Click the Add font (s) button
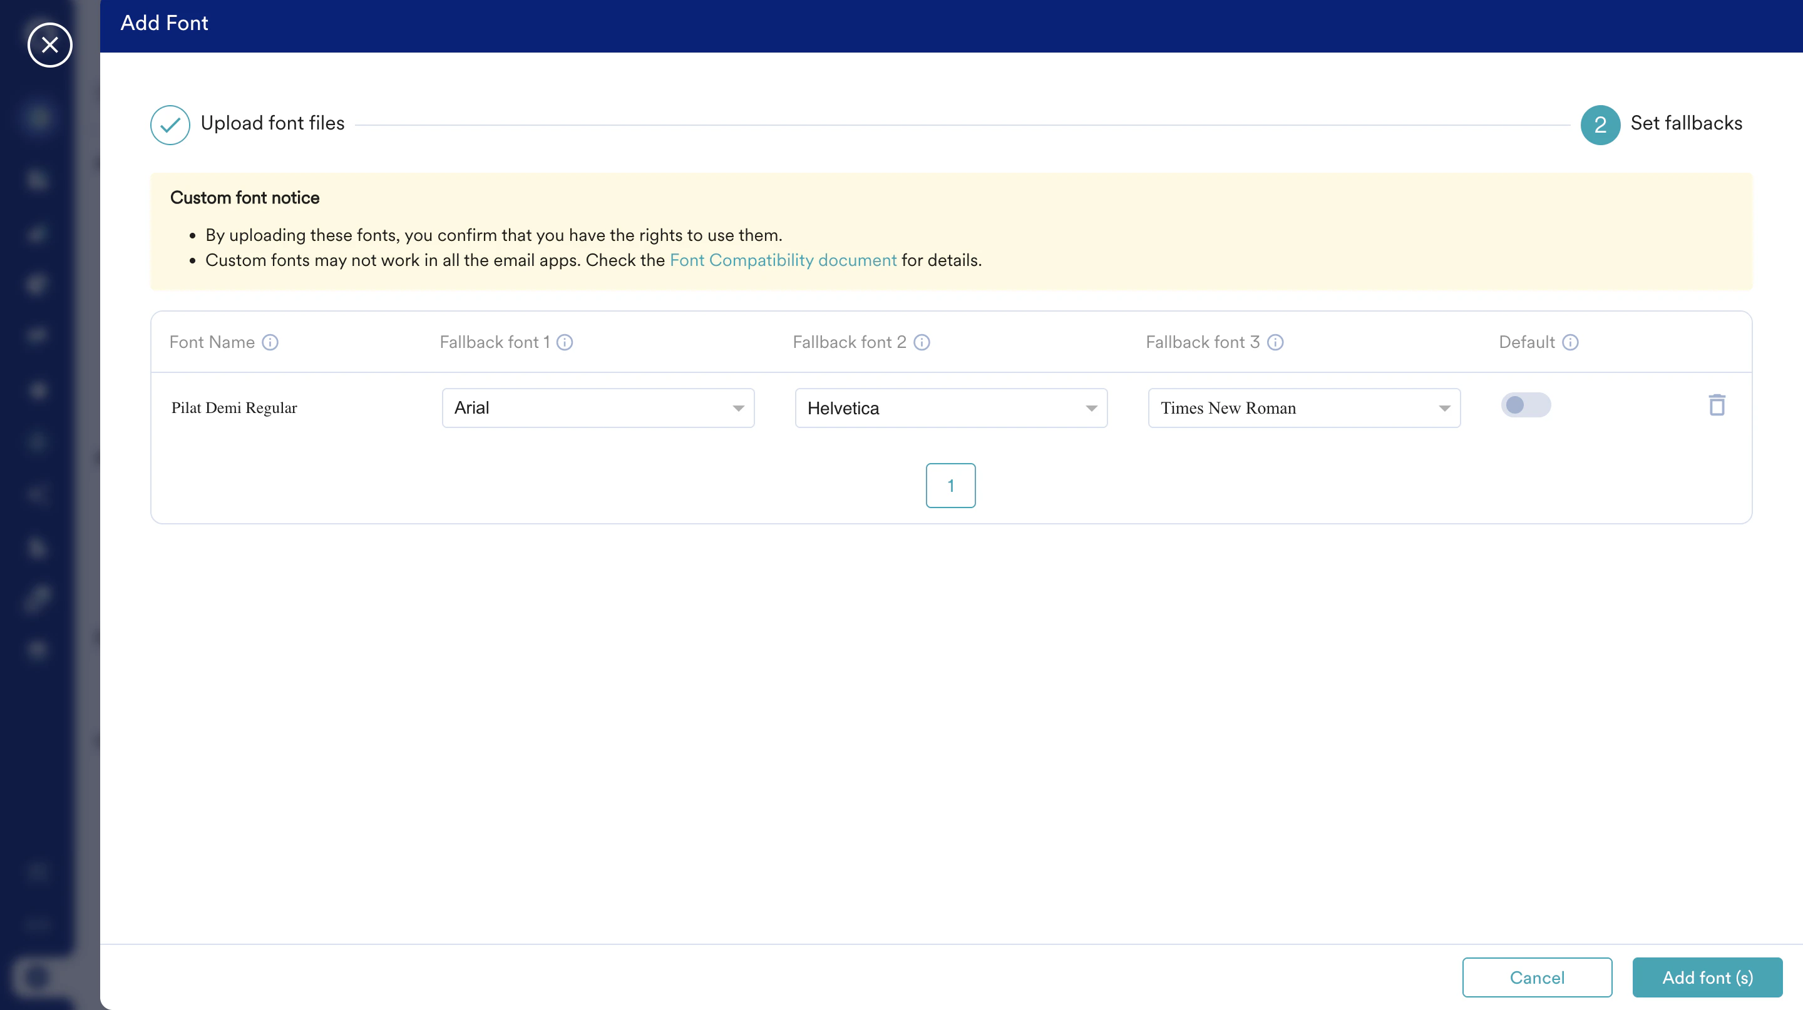 click(x=1707, y=977)
